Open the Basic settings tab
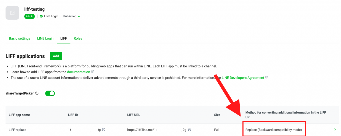Screen dimensions: 341x136 point(20,38)
